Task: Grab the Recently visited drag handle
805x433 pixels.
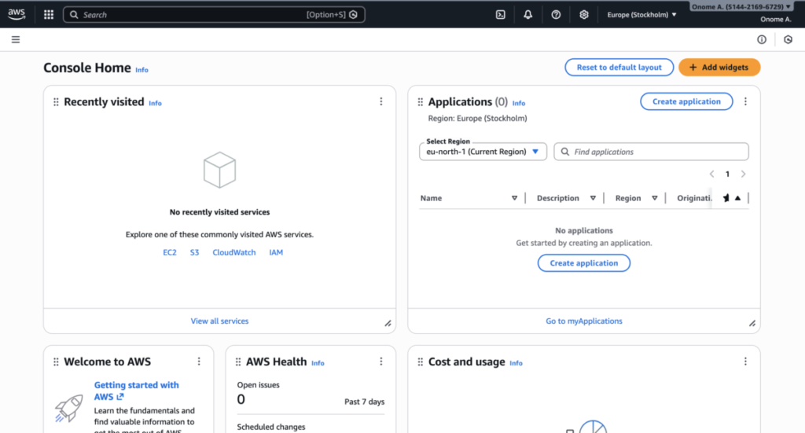Action: tap(56, 102)
